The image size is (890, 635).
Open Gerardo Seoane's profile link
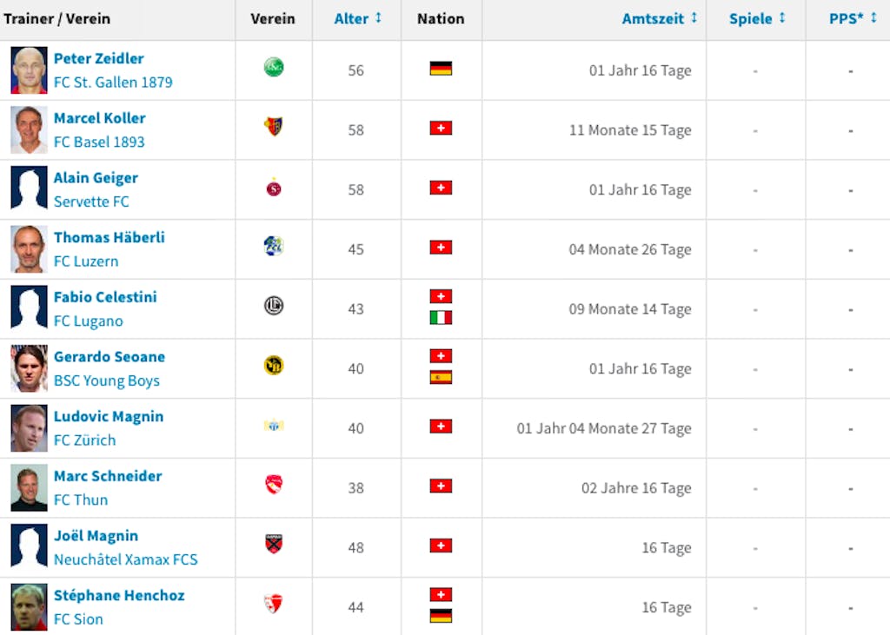(110, 357)
